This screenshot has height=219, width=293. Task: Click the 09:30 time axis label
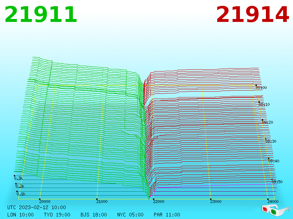coord(271,141)
